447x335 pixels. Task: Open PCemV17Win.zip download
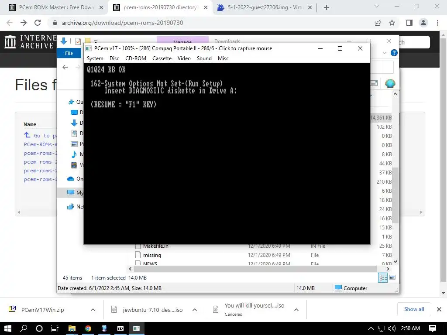(43, 310)
